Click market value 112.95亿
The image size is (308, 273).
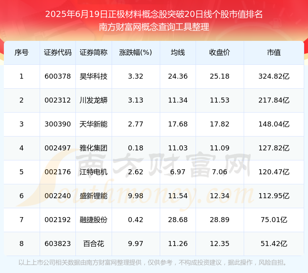pos(274,196)
